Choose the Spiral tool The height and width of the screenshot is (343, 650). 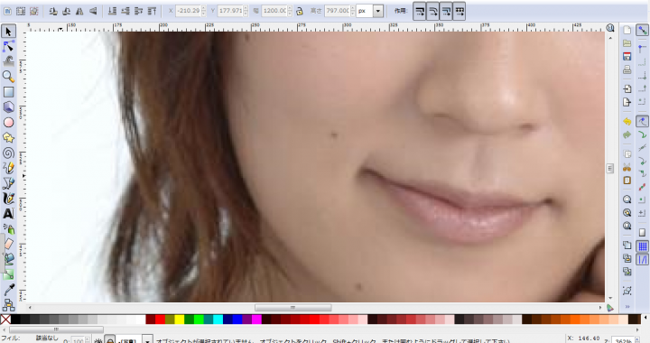(8, 153)
